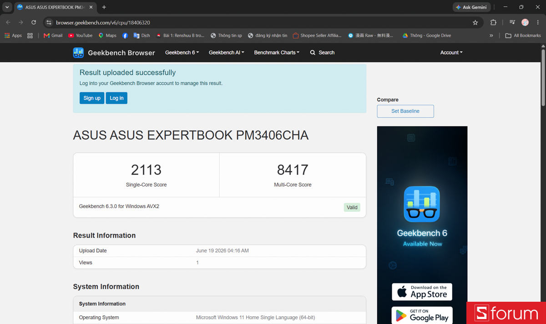Screen dimensions: 546x324
Task: Expand the Account dropdown
Action: (451, 53)
